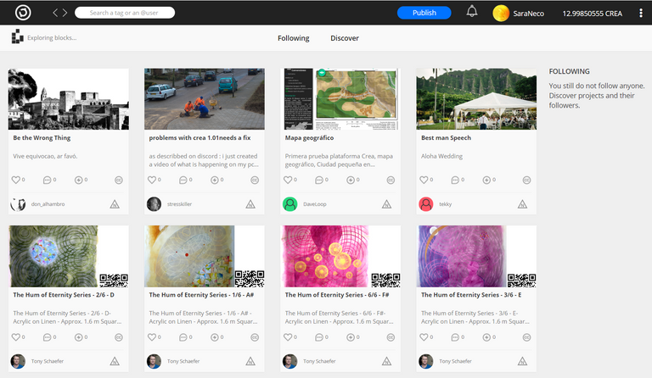Click the Creary logo in top bar
652x378 pixels.
pos(23,13)
